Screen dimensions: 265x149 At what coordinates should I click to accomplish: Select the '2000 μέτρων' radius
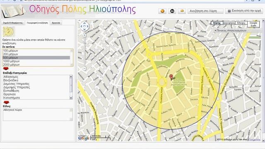coord(36,65)
